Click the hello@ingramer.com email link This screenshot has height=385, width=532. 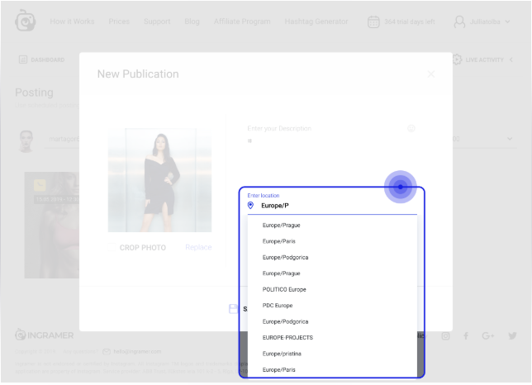click(x=137, y=351)
